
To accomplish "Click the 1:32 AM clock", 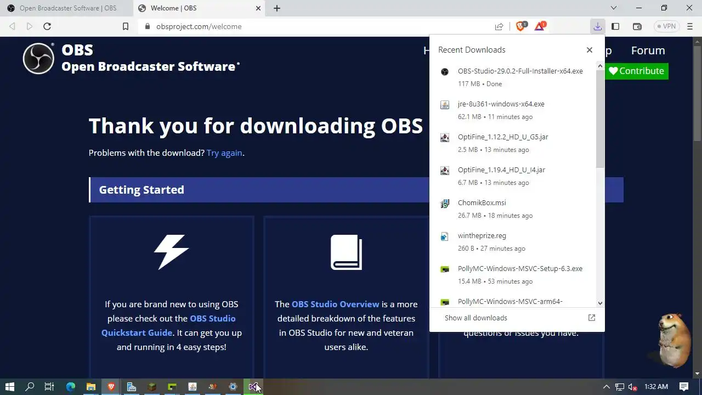I will tap(656, 387).
